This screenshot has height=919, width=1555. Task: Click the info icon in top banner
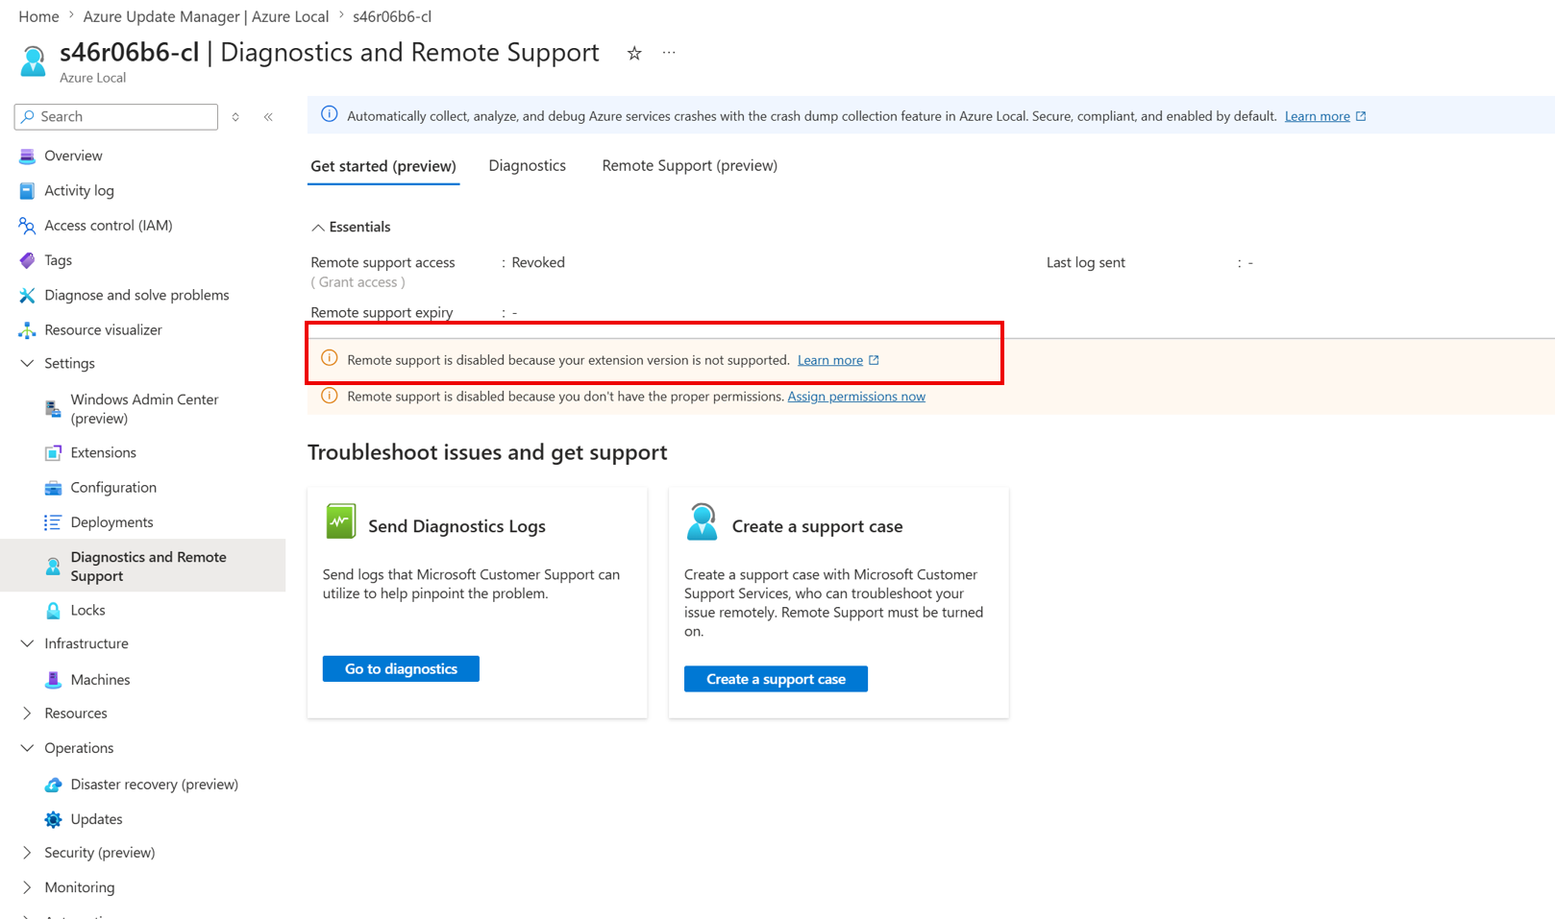tap(329, 114)
